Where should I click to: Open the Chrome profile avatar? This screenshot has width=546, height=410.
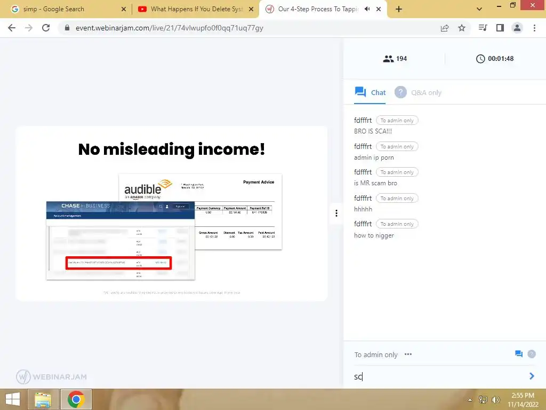click(517, 28)
